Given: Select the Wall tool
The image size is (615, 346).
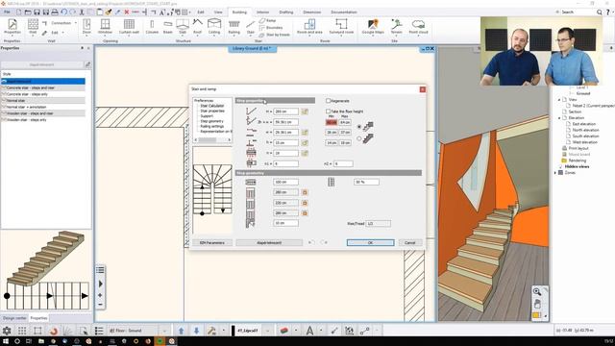Looking at the screenshot, I should pos(33,27).
